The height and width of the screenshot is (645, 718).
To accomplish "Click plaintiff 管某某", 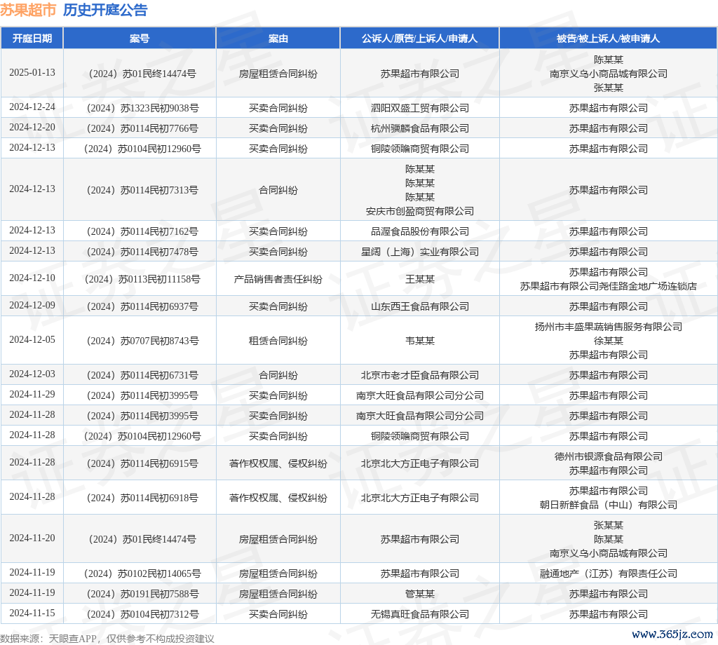I will click(x=420, y=595).
